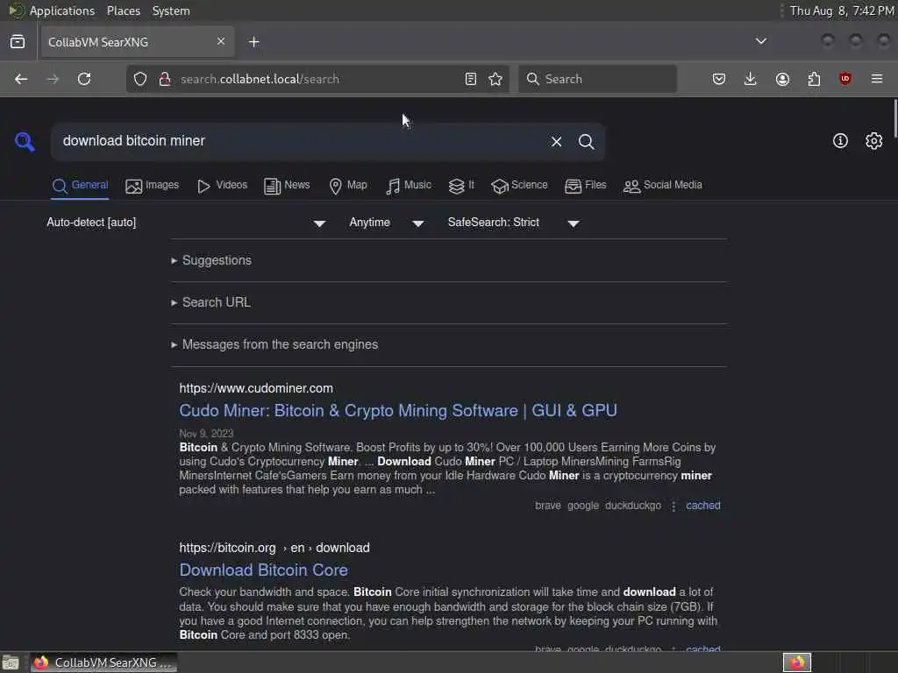The image size is (898, 673).
Task: Reload the current page
Action: [x=84, y=79]
